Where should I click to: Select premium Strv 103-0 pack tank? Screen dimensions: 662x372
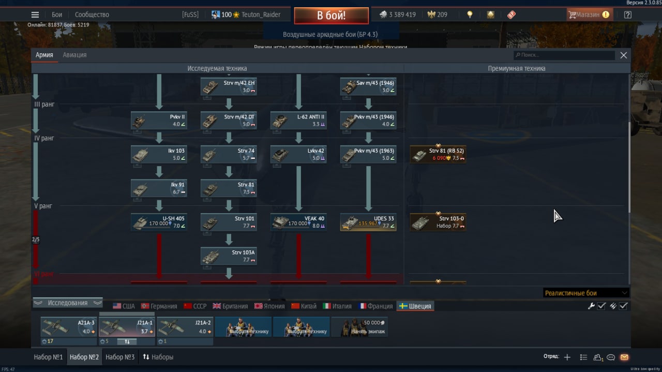tap(438, 222)
